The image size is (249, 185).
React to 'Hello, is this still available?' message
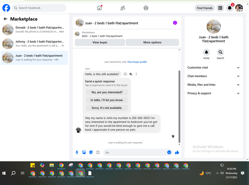(x=125, y=74)
